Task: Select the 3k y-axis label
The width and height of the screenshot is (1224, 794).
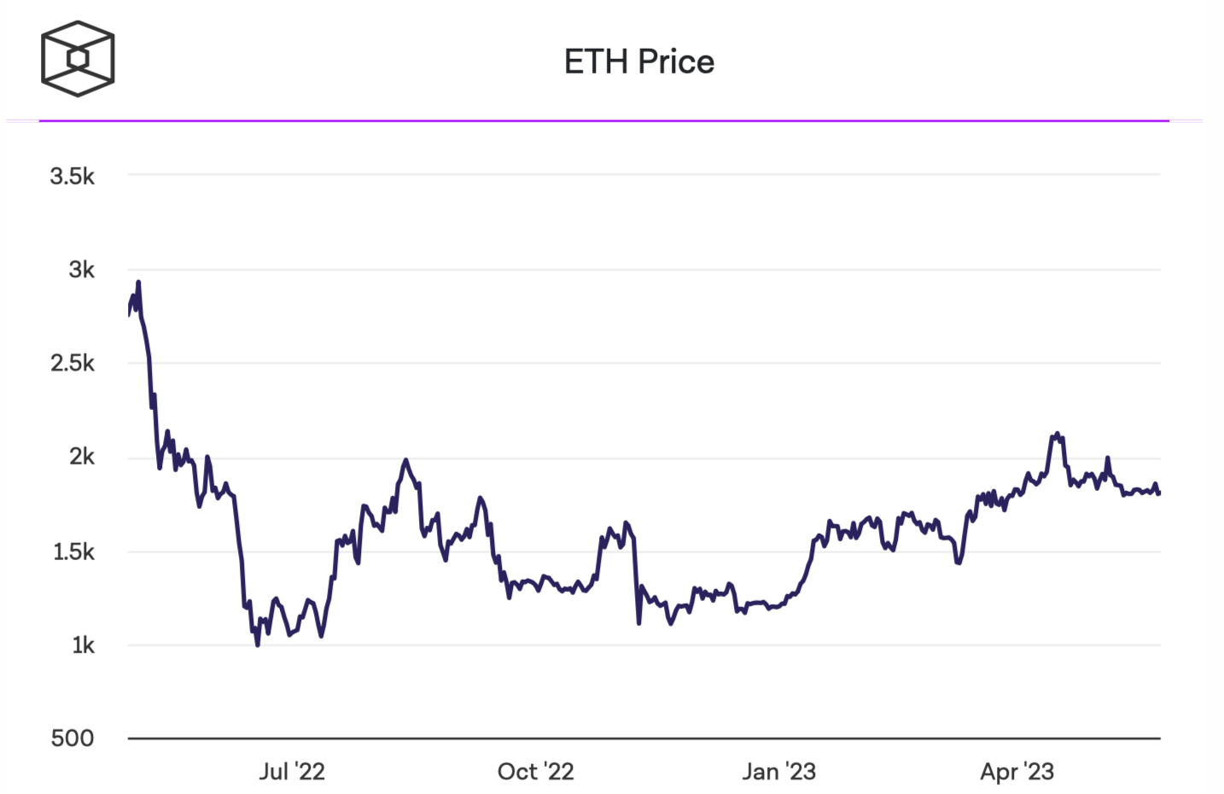Action: point(82,270)
